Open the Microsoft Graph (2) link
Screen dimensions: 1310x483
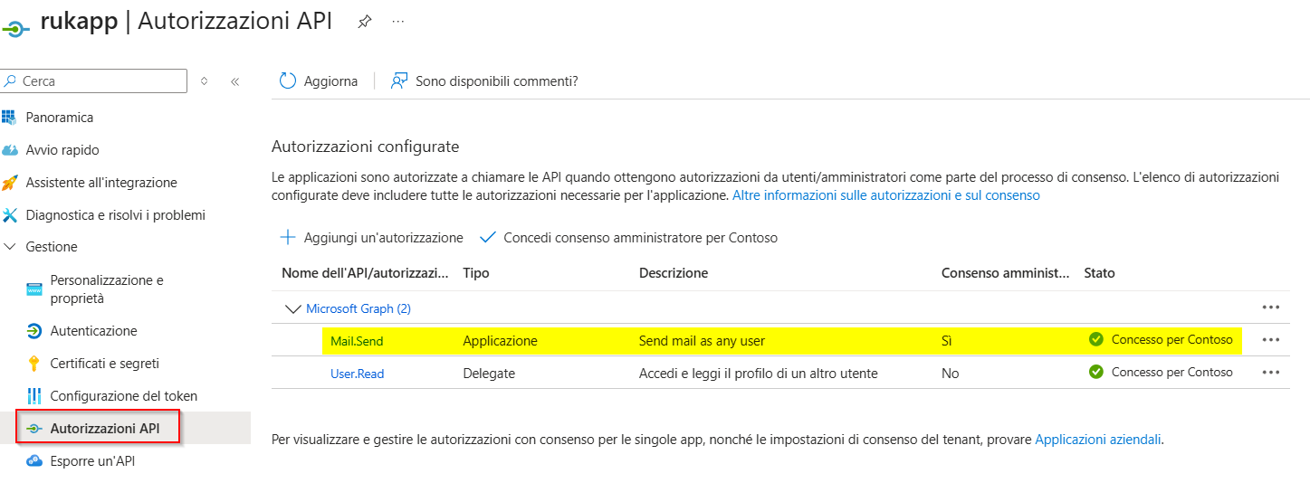359,308
